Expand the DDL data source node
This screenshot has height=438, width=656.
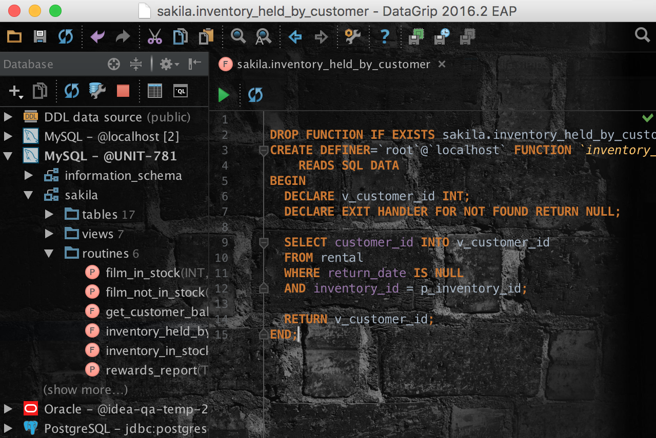[x=8, y=117]
